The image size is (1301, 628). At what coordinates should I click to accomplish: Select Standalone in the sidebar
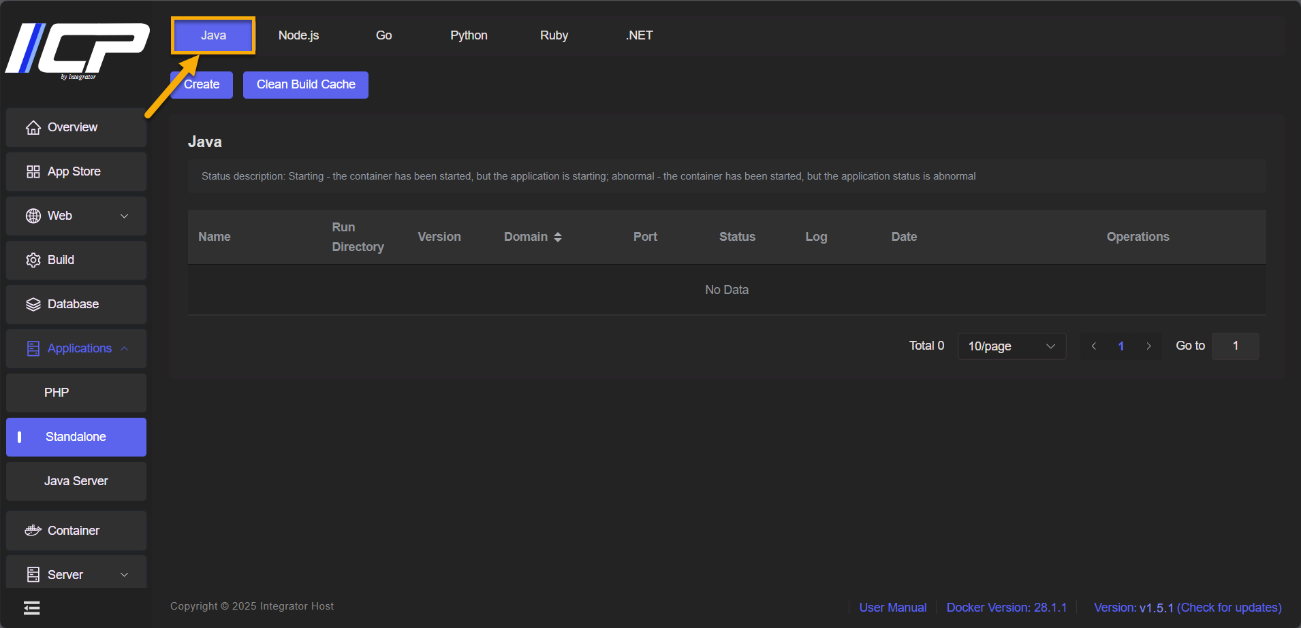coord(76,437)
